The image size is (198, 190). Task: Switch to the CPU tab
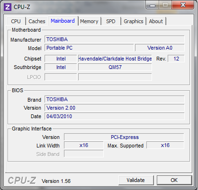(16, 21)
